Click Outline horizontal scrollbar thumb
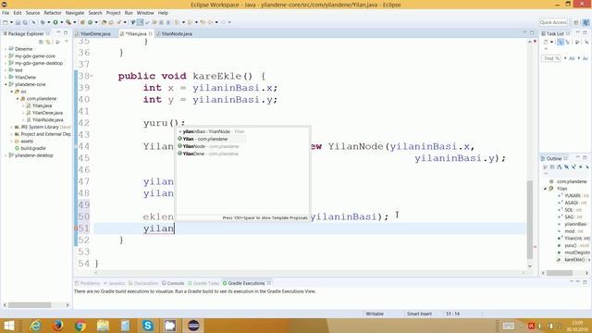592x333 pixels. click(560, 273)
